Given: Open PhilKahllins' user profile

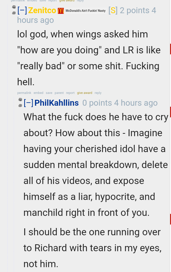Looking at the screenshot, I should pyautogui.click(x=56, y=103).
